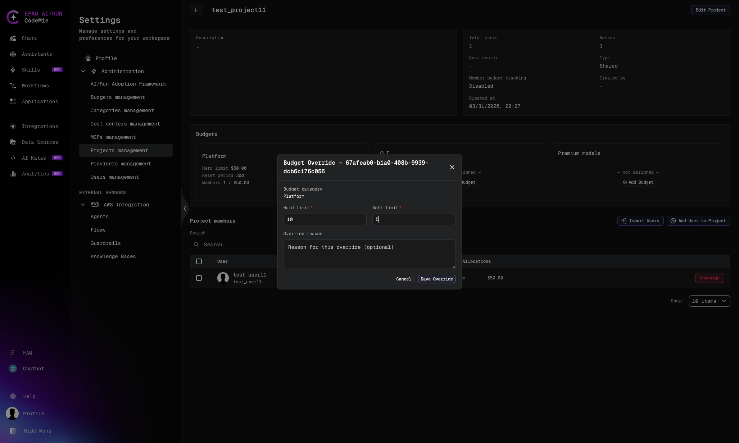Click the AWS logo icon
This screenshot has height=443, width=739.
click(x=95, y=204)
